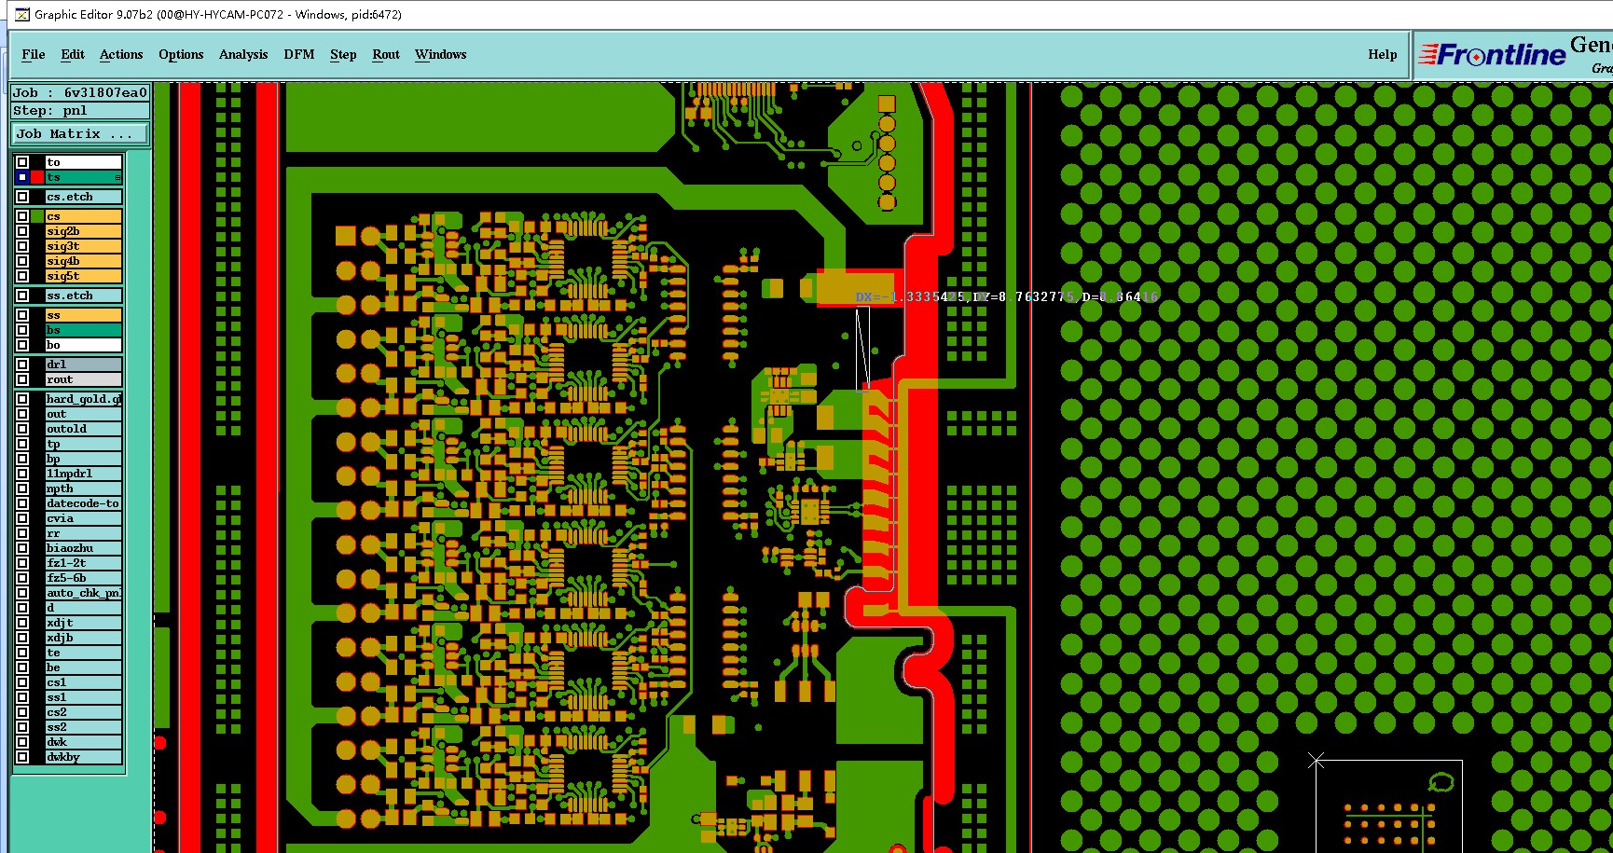The height and width of the screenshot is (853, 1613).
Task: Select the out layer name
Action: (x=84, y=414)
